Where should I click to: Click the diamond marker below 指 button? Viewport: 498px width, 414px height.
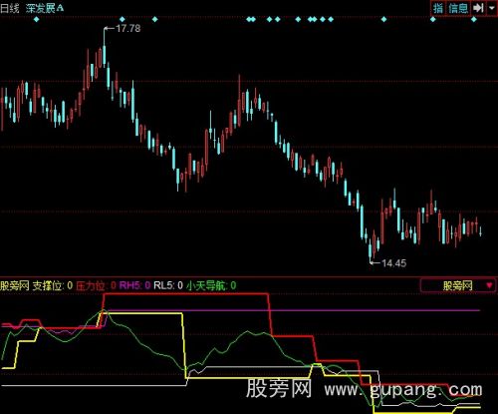[x=432, y=19]
